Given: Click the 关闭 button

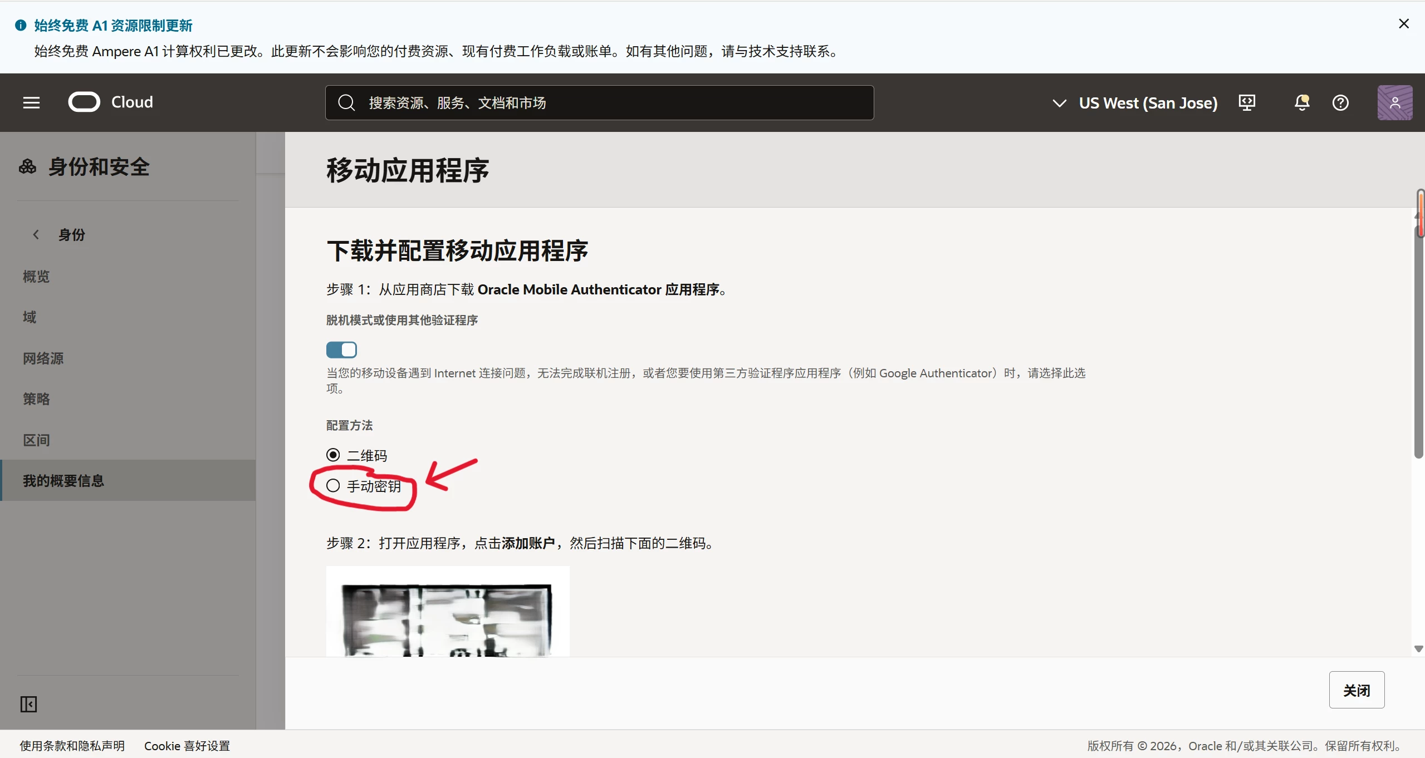Looking at the screenshot, I should 1357,690.
